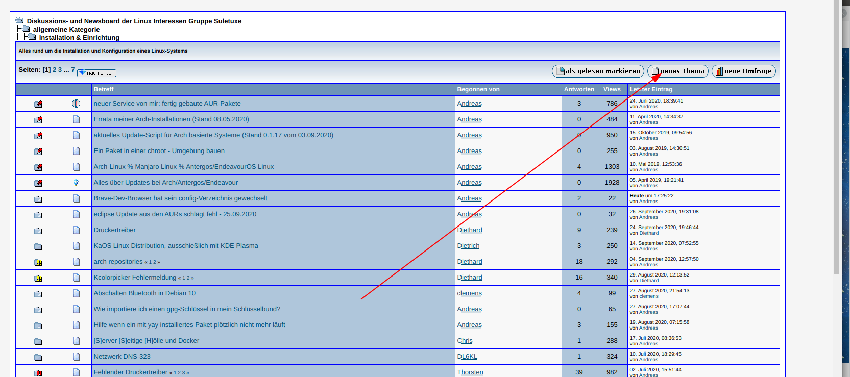Viewport: 850px width, 377px height.
Task: Click the page icon beside 'Druckertreiber' topic
Action: point(76,230)
